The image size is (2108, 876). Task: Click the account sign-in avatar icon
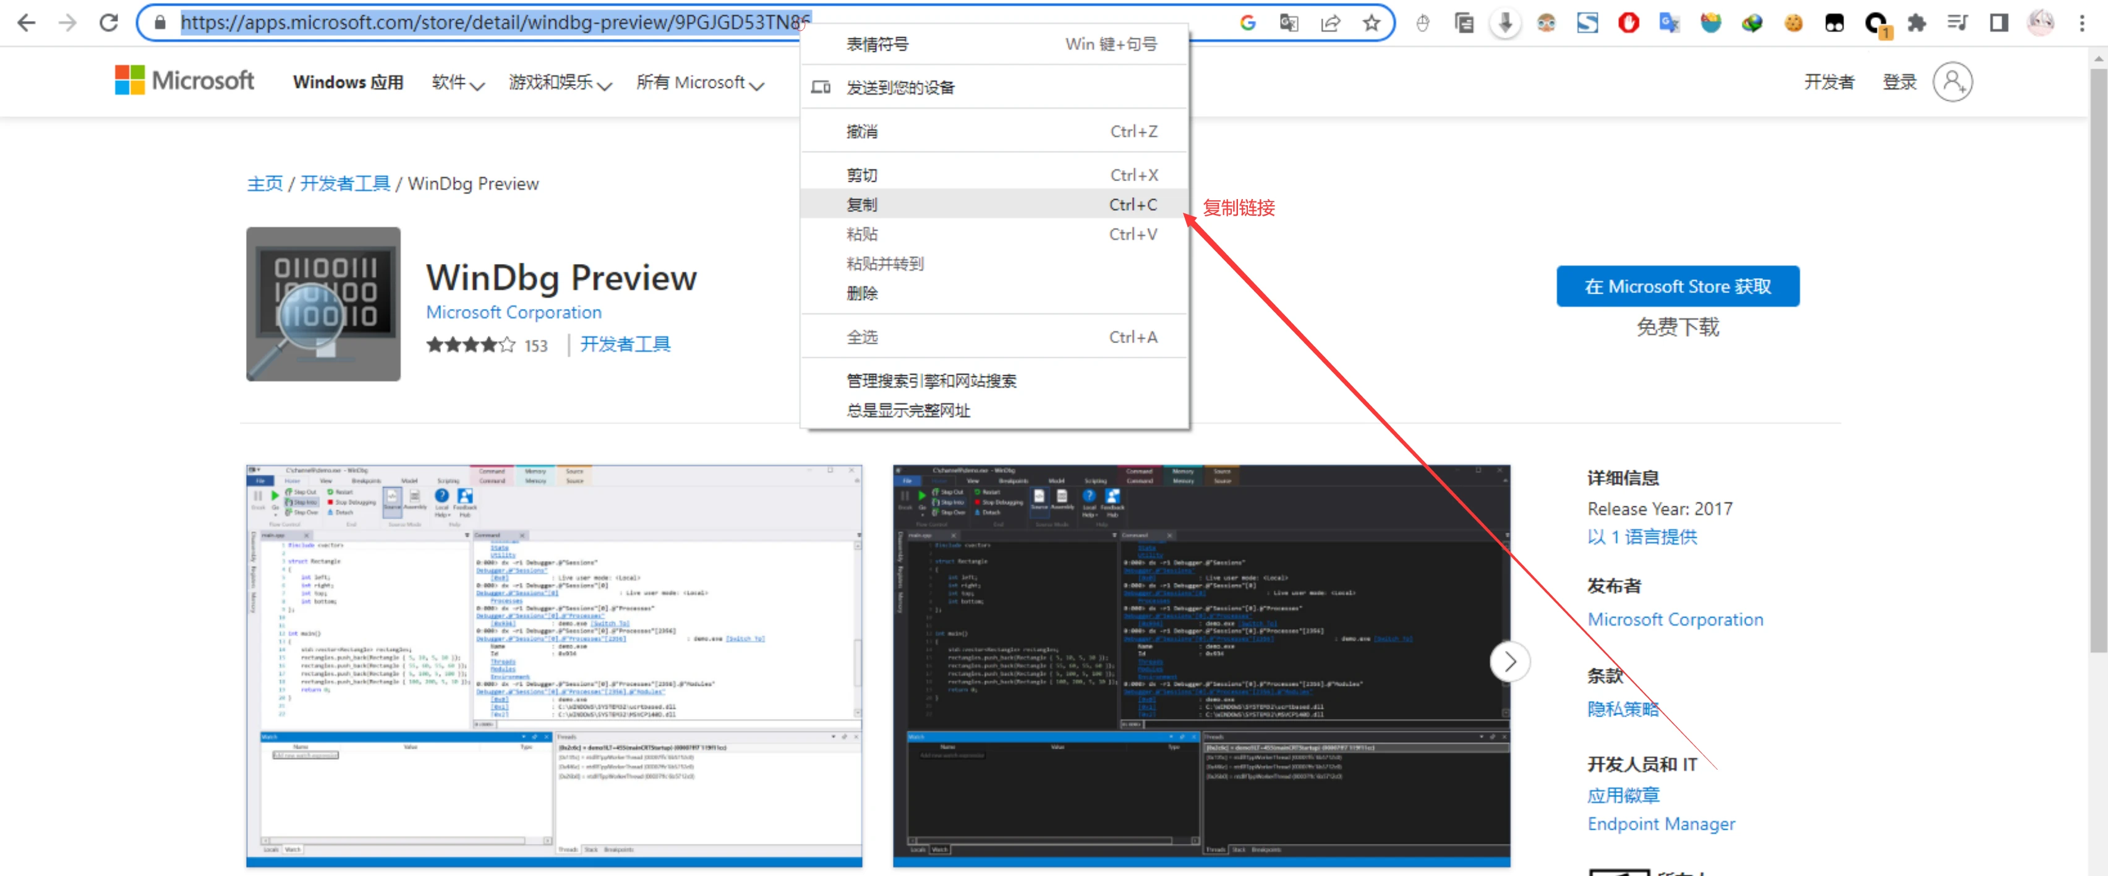(x=1953, y=82)
